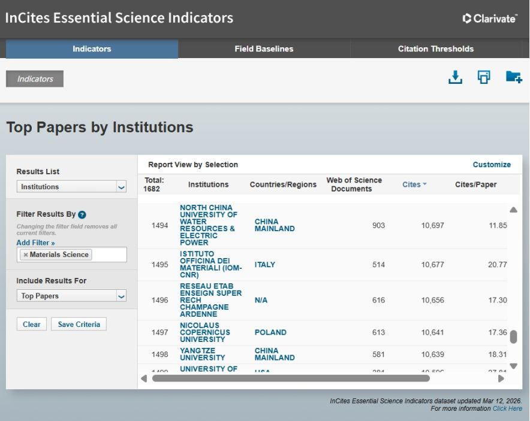Click the Save Criteria button
The width and height of the screenshot is (530, 421).
[79, 325]
